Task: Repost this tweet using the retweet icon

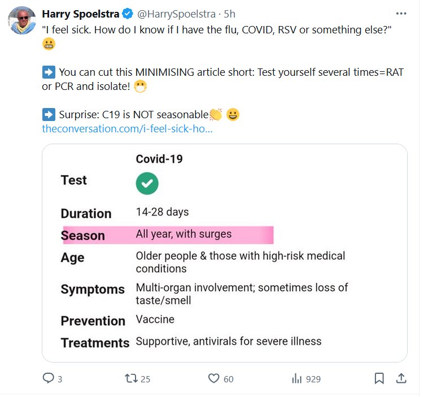Action: (x=131, y=378)
